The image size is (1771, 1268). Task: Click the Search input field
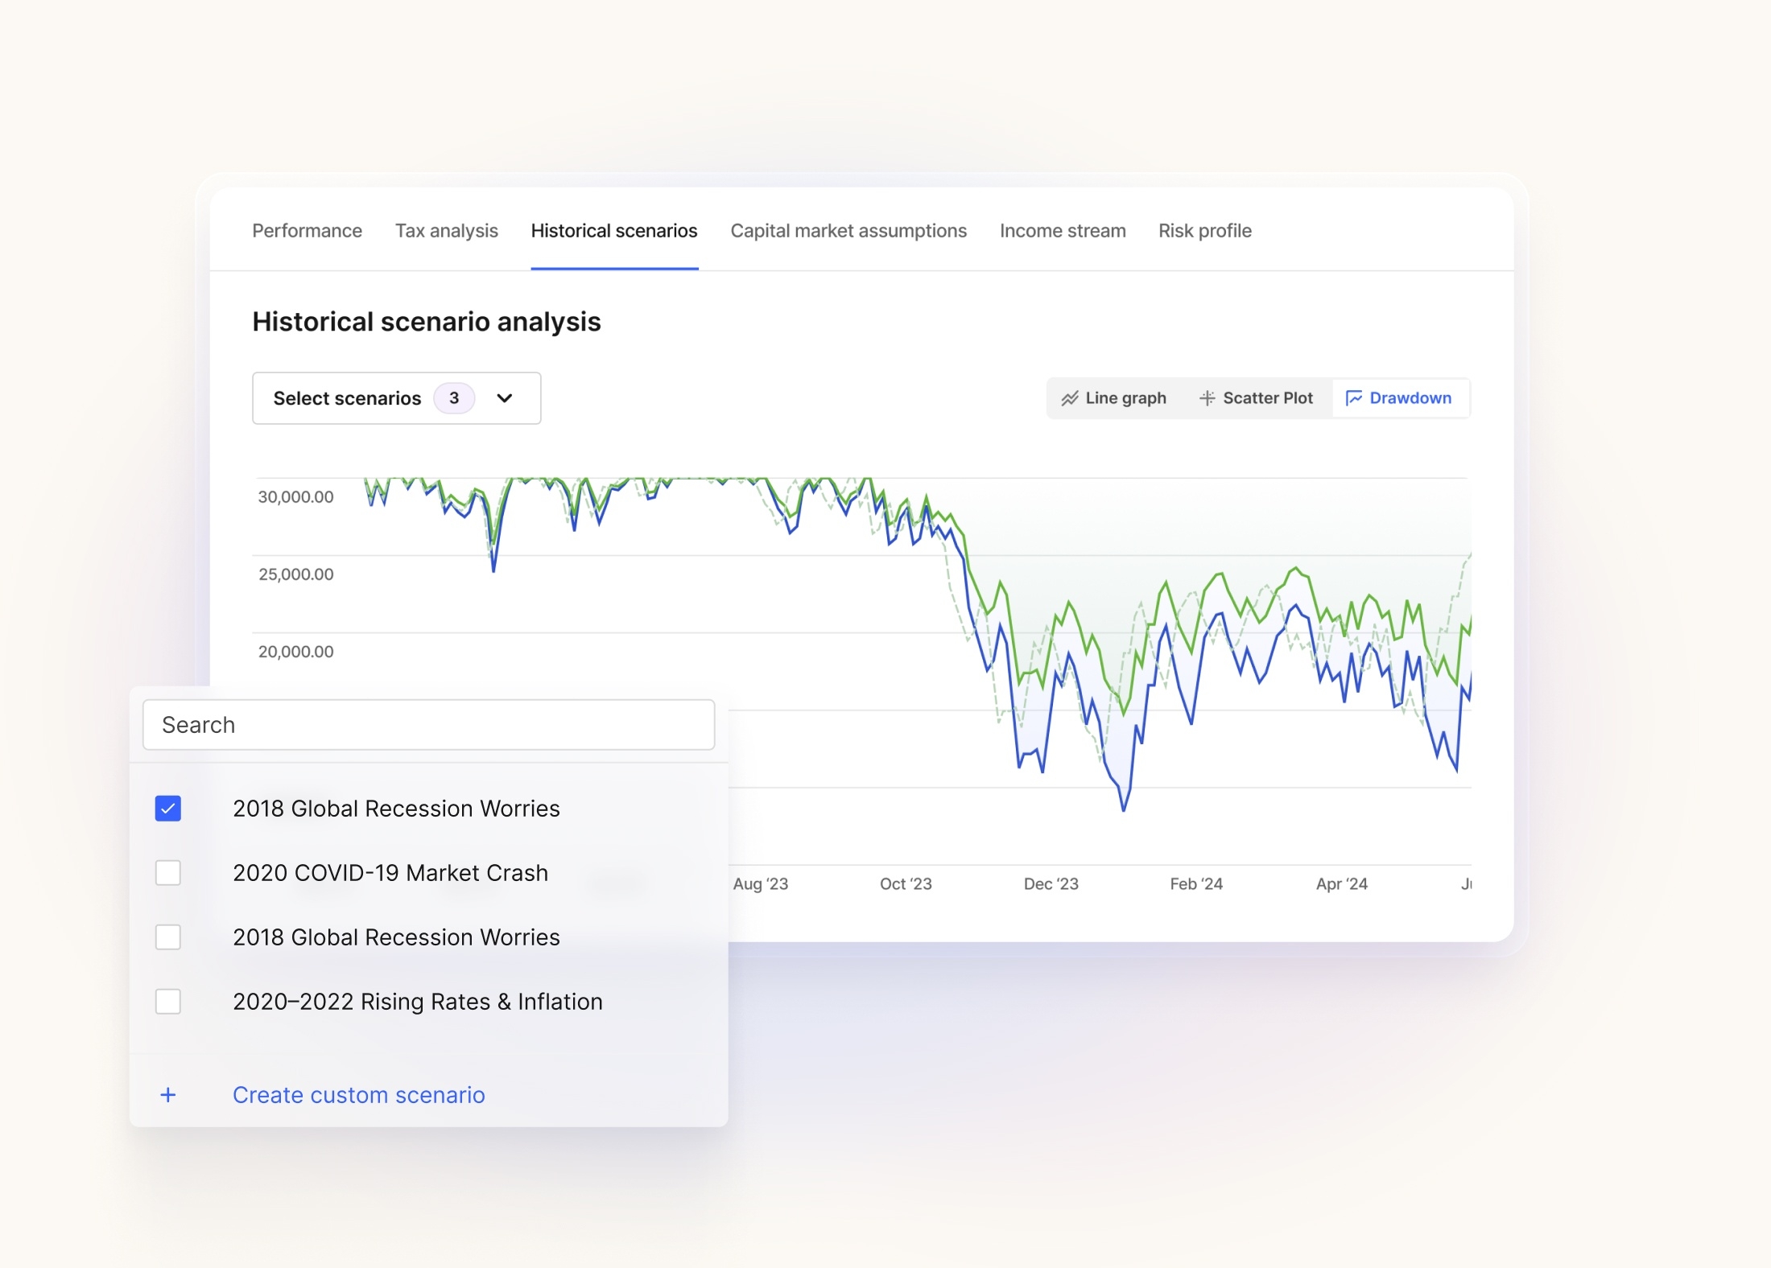[x=428, y=725]
